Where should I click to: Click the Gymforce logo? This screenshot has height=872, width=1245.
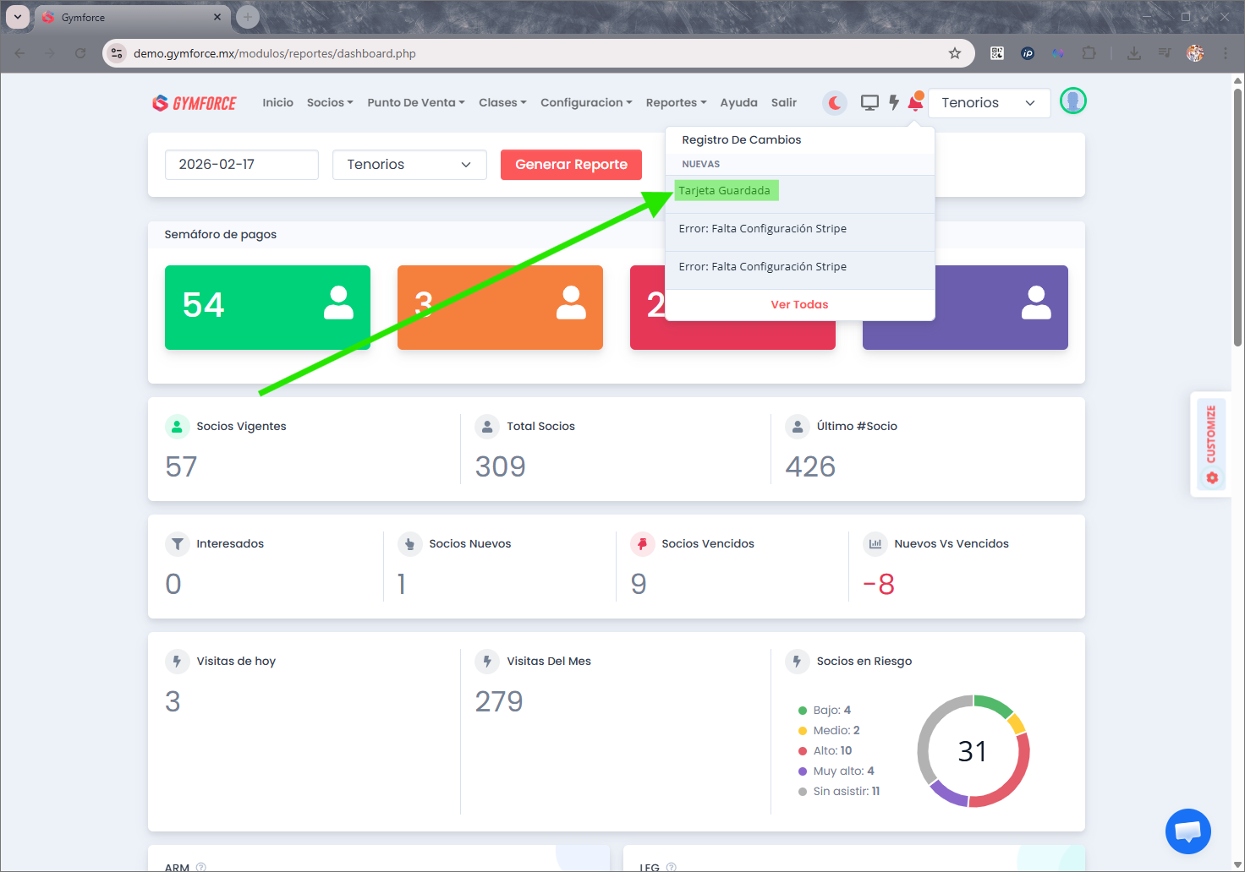point(195,103)
